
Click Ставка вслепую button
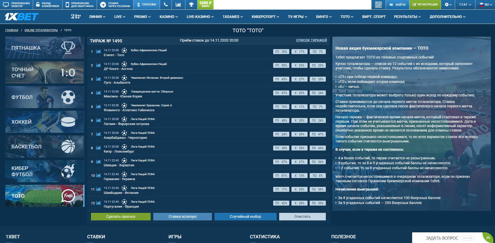(182, 216)
